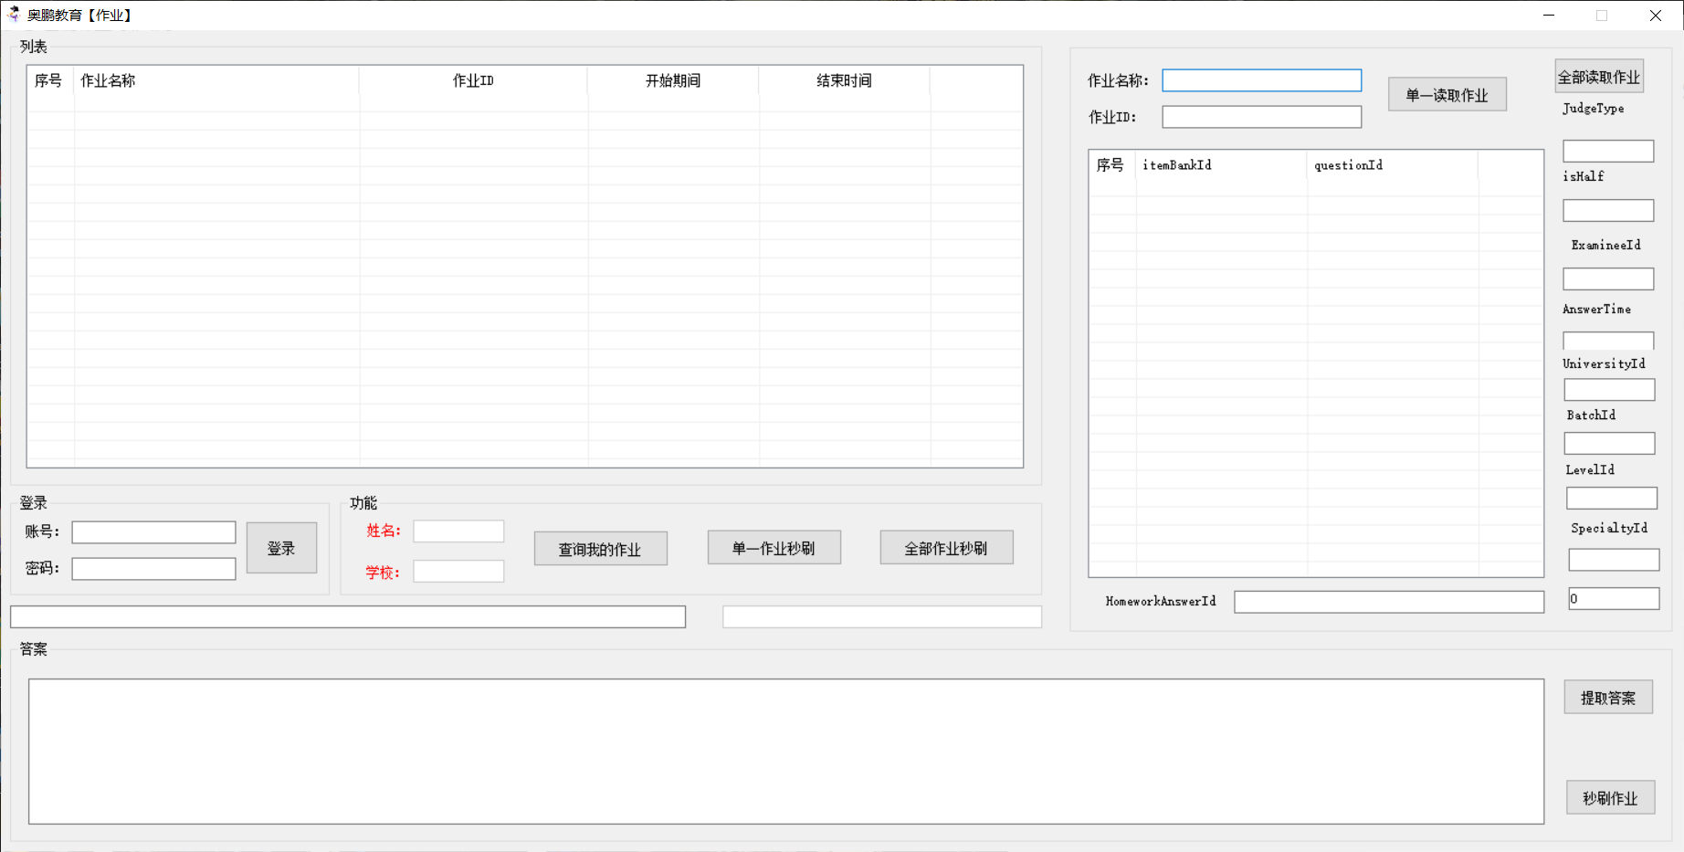Focus the SpecialtyId input field
1684x852 pixels.
(1614, 560)
